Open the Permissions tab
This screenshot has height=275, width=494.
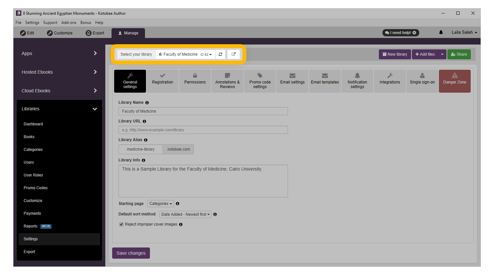coord(195,81)
